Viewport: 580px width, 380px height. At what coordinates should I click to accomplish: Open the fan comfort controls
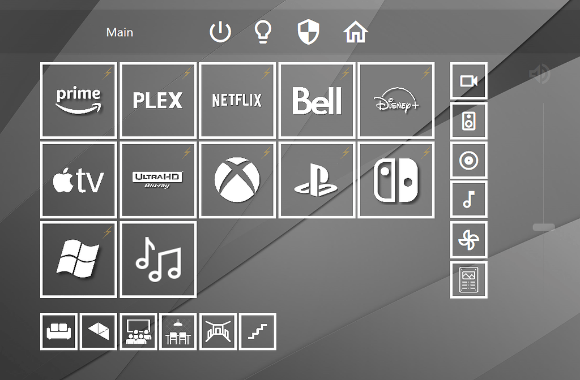pyautogui.click(x=468, y=239)
